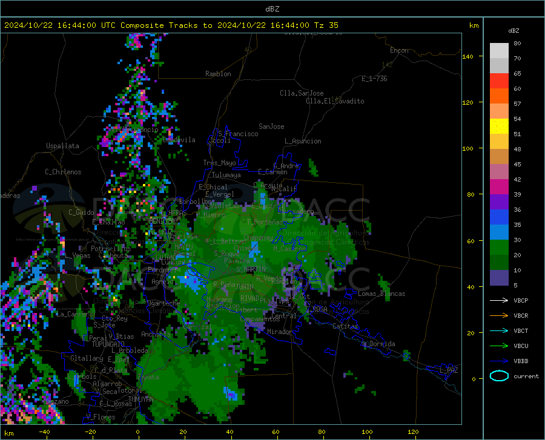This screenshot has height=440, width=545.
Task: Click the 'VBCR' legend label
Action: pyautogui.click(x=521, y=316)
